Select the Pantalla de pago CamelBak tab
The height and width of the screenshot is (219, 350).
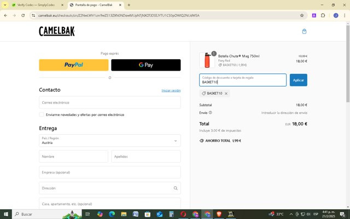click(94, 5)
